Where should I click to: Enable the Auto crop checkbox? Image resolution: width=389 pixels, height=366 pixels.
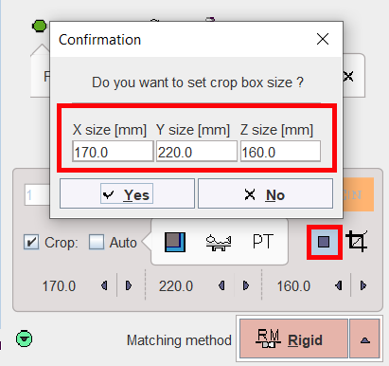pos(97,243)
